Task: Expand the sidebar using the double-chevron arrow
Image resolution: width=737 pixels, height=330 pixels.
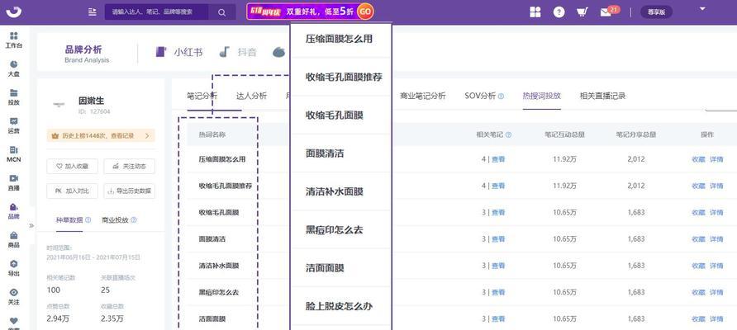Action: point(31,225)
